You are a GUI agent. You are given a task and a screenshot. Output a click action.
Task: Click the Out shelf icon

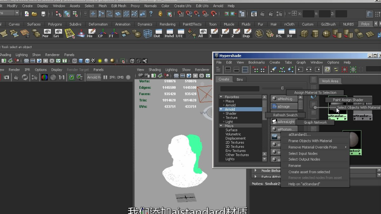(x=158, y=33)
